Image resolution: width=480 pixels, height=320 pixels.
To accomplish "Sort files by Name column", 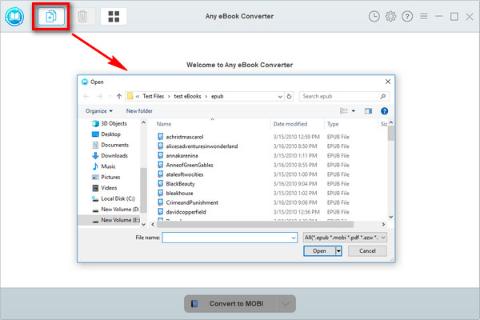I will point(164,124).
